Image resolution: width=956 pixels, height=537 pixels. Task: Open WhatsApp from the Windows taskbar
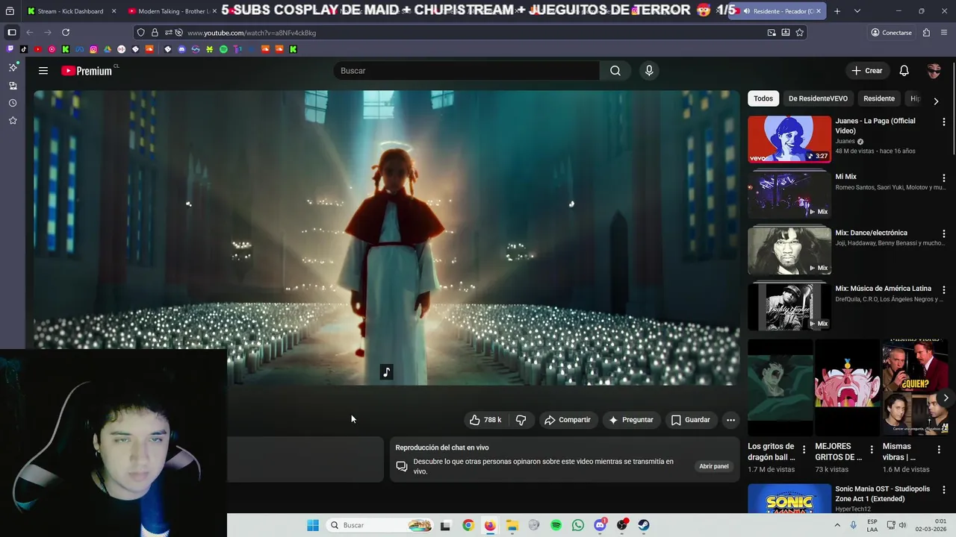pos(577,525)
